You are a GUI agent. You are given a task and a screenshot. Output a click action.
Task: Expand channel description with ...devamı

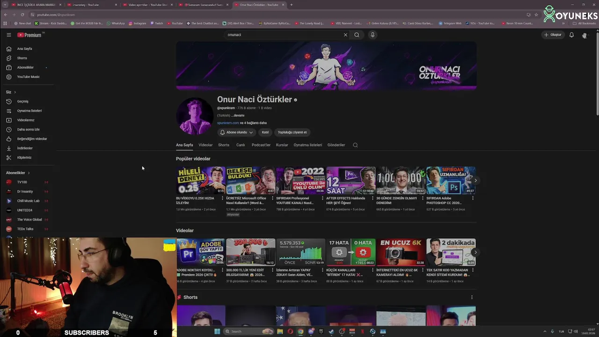coord(238,116)
